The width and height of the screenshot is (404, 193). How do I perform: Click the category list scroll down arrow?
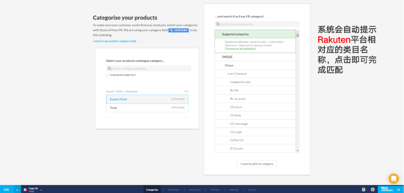click(x=298, y=151)
